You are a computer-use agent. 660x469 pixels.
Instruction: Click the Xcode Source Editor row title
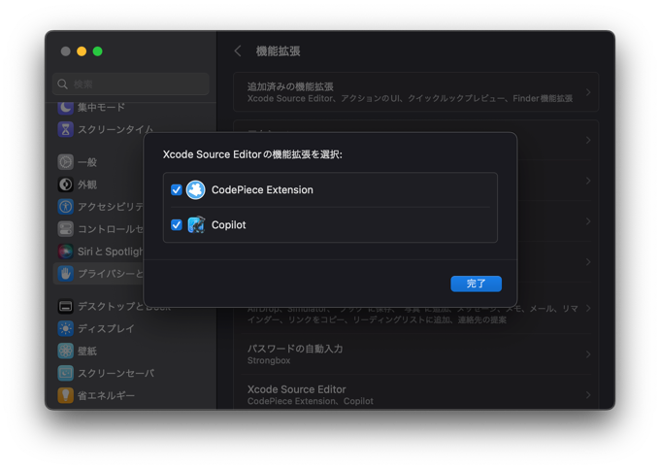pos(297,389)
